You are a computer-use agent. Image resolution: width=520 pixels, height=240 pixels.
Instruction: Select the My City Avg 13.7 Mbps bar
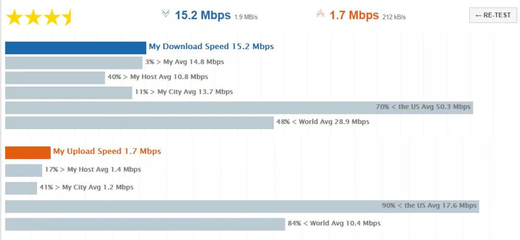(x=69, y=93)
